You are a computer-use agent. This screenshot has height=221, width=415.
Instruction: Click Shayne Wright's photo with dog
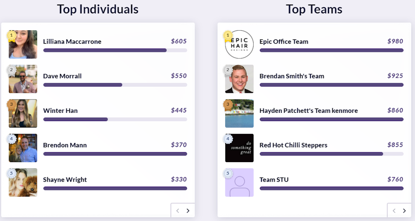coord(23,182)
